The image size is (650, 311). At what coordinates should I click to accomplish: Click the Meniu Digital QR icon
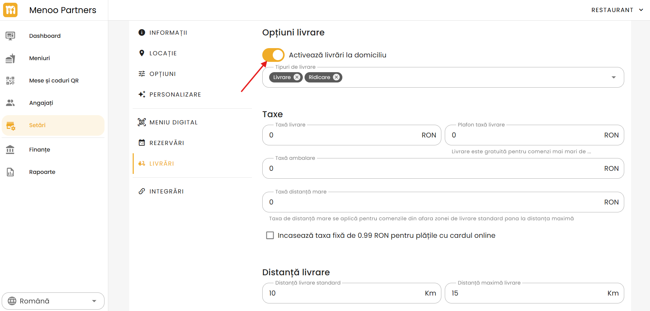[x=142, y=122]
